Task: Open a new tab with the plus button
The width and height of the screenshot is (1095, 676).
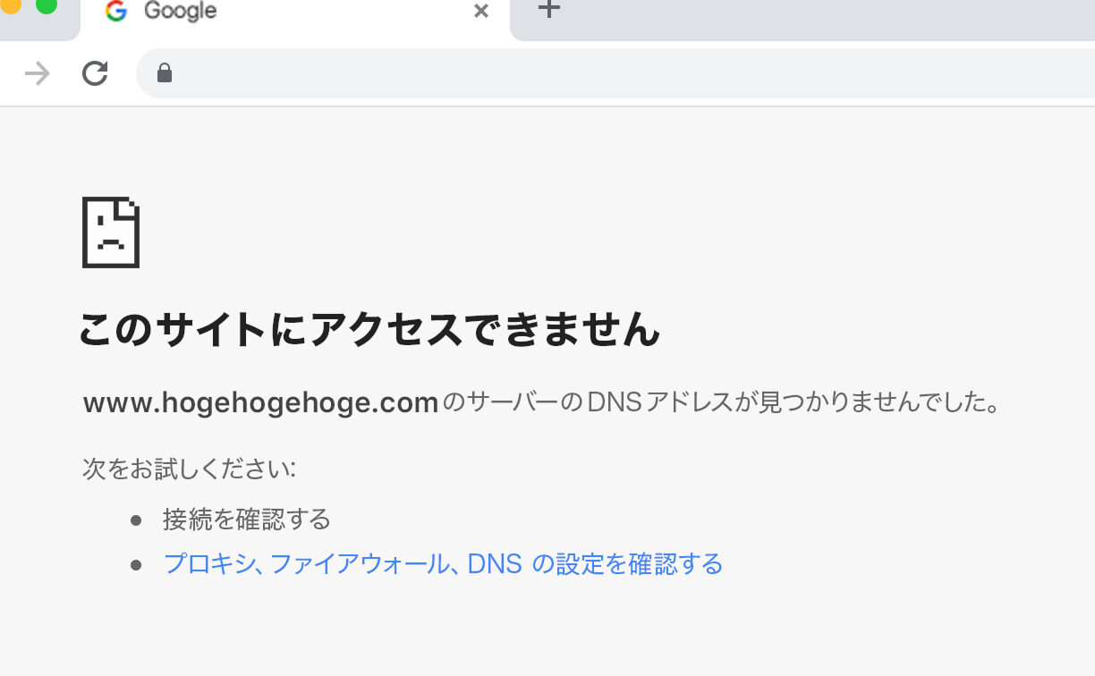Action: [549, 10]
